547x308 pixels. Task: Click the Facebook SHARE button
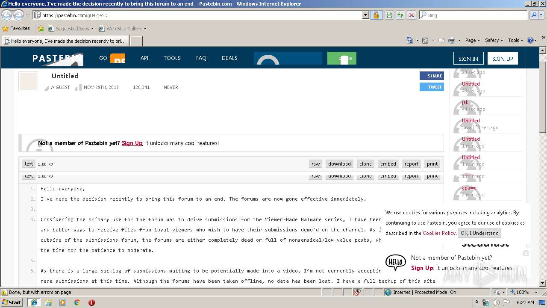pos(432,76)
